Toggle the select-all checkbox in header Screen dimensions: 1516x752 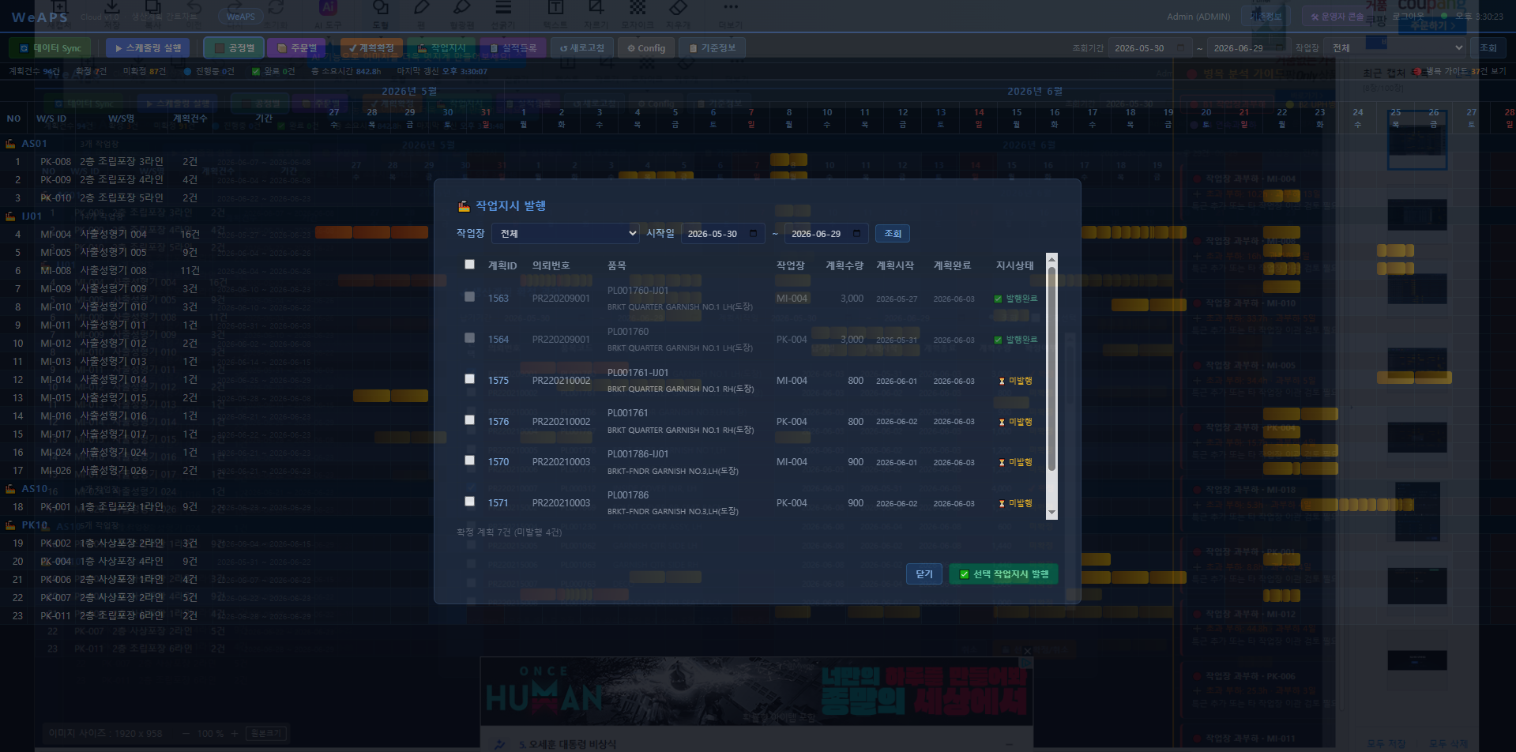[x=469, y=265]
